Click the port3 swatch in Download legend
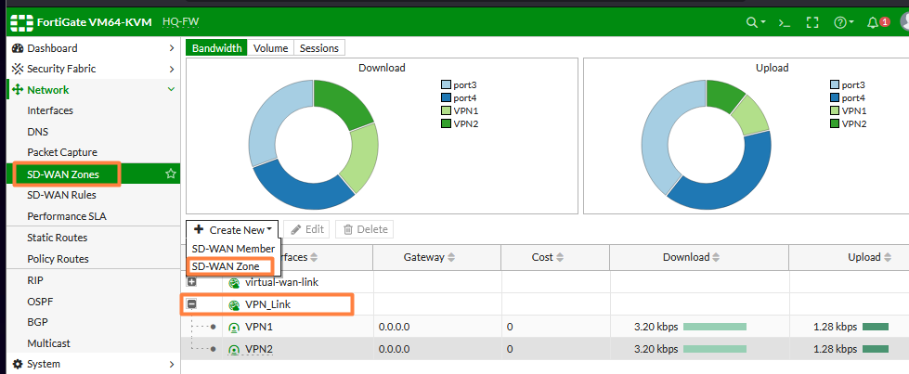The image size is (909, 374). coord(446,85)
